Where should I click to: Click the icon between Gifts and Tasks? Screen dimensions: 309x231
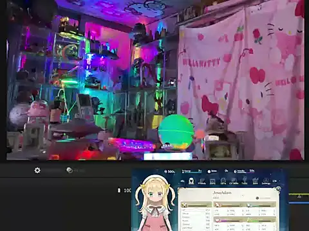(x=234, y=182)
